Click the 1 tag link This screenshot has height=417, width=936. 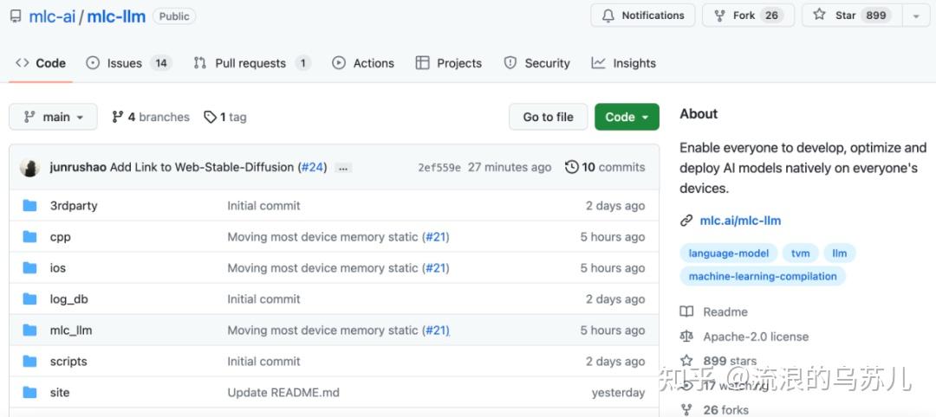click(225, 117)
